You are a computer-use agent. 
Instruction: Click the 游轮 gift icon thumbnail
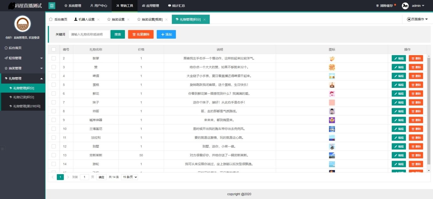tap(332, 164)
